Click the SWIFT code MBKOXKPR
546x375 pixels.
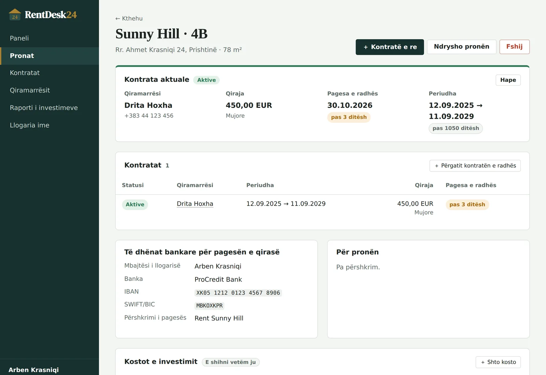click(210, 306)
